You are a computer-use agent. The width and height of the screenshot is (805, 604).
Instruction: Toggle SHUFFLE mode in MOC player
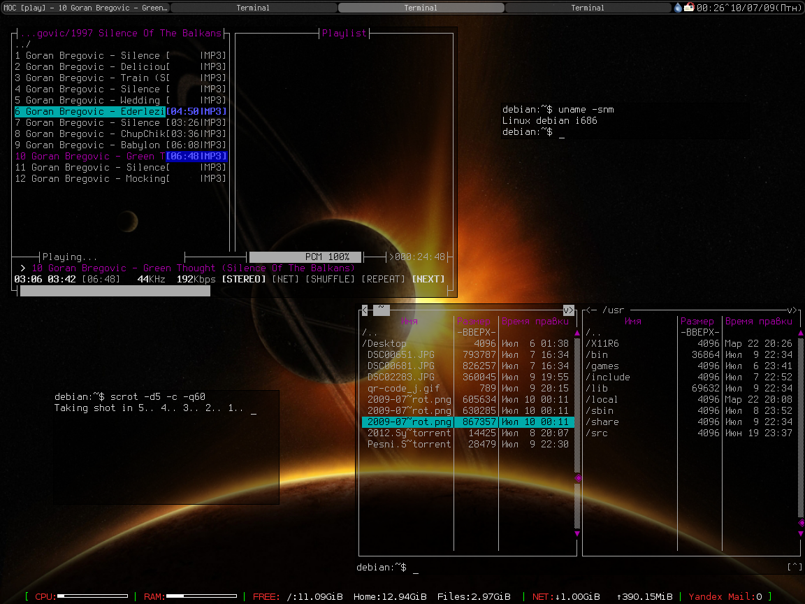[331, 279]
